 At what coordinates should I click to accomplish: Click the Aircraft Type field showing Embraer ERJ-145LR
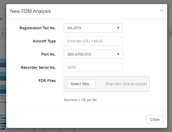tap(93, 41)
